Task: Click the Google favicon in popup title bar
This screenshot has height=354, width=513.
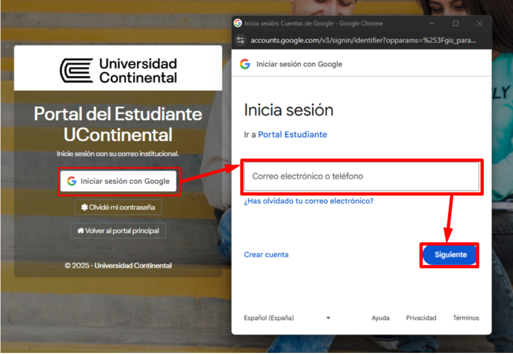Action: 238,23
